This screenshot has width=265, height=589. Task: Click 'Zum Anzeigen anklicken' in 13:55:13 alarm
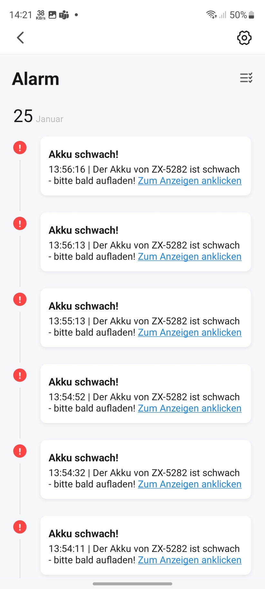tap(189, 333)
